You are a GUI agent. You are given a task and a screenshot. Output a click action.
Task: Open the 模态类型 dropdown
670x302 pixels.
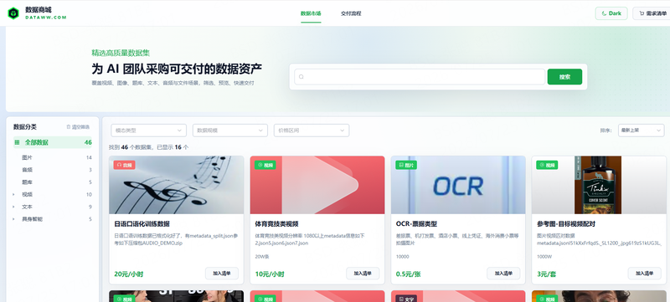pyautogui.click(x=148, y=131)
